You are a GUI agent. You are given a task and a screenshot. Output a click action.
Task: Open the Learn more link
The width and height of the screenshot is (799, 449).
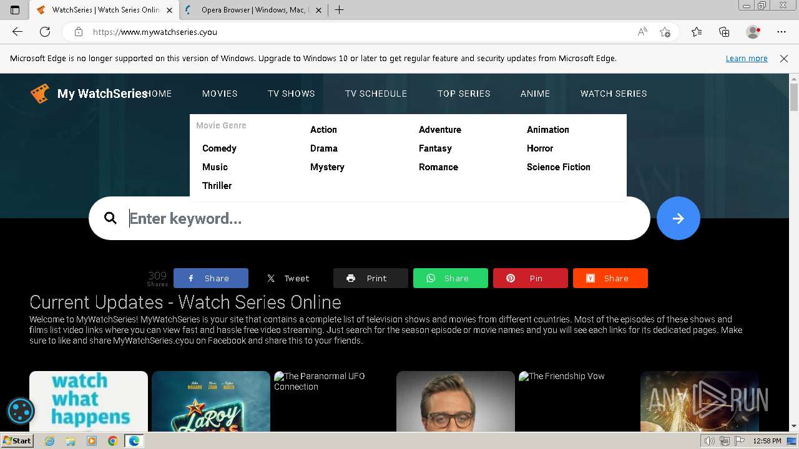[747, 59]
